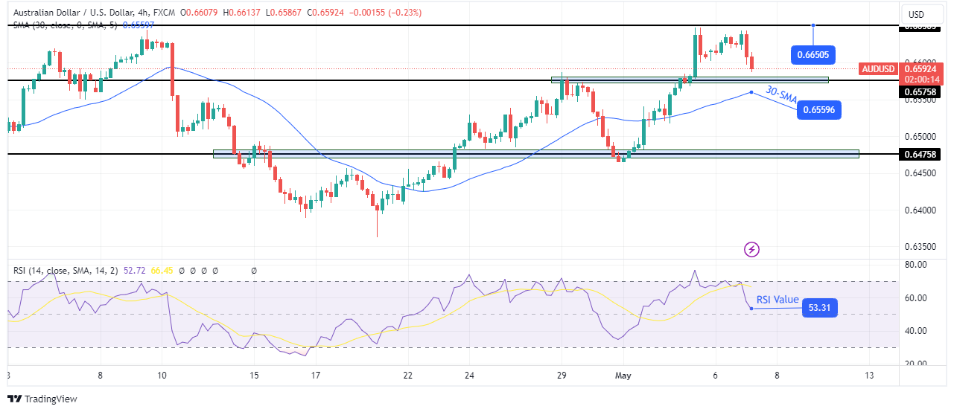The image size is (954, 412).
Task: Click the AUDUSD price label on axis
Action: coord(878,68)
